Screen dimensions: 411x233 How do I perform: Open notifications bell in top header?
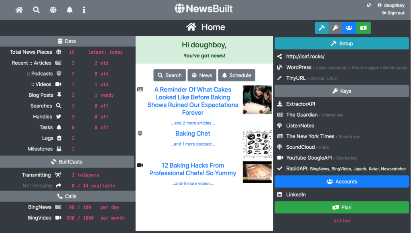point(69,10)
